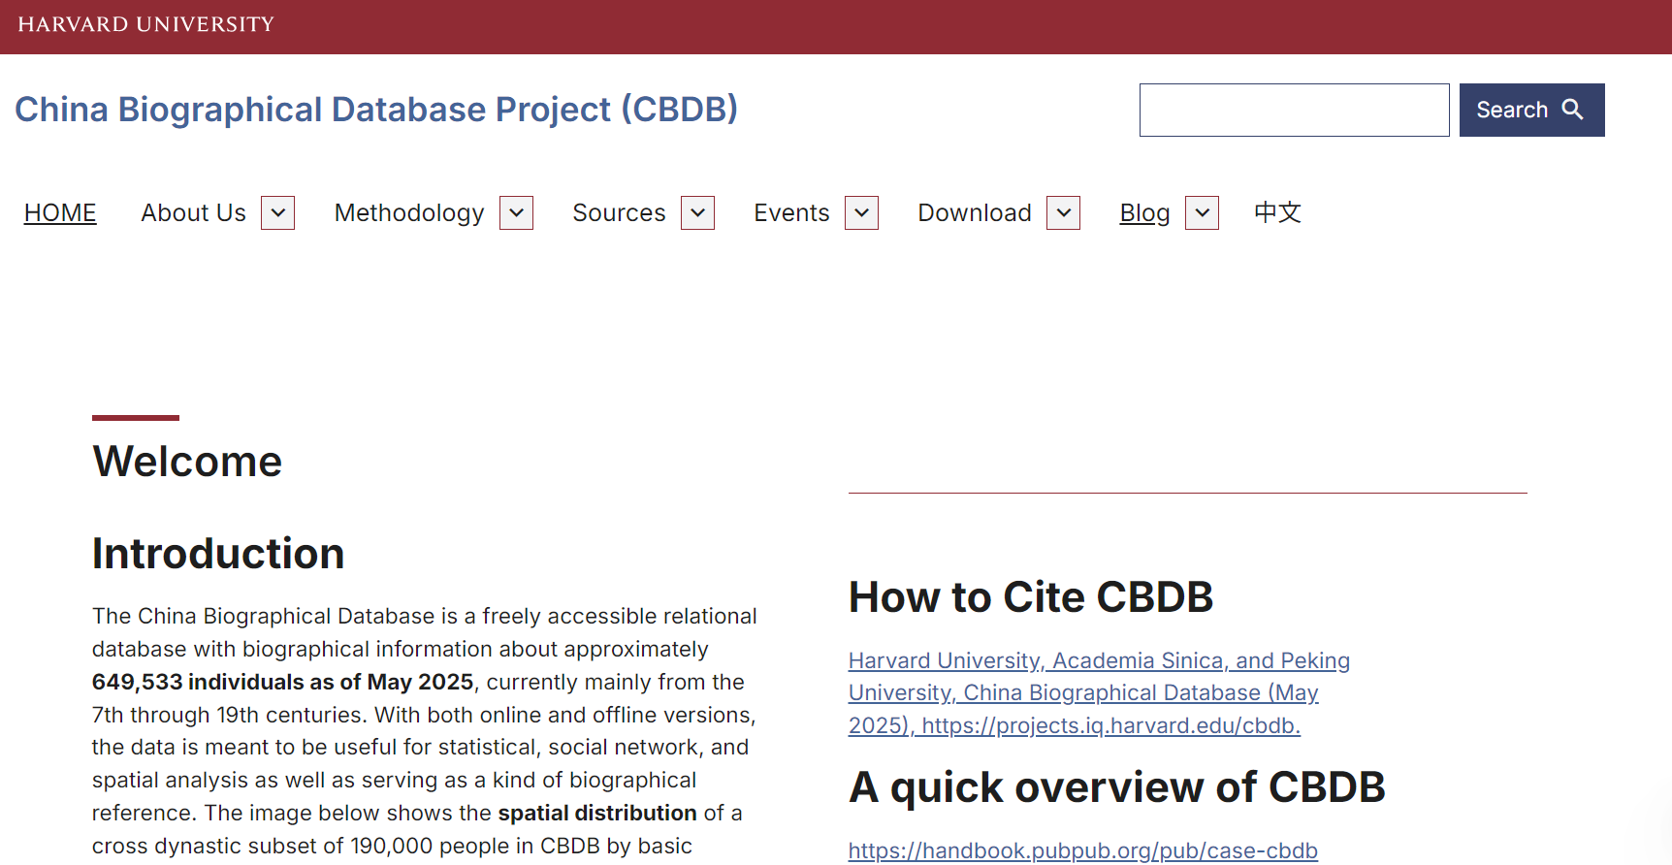The image size is (1672, 865).
Task: Click inside the search text field
Action: click(1294, 111)
